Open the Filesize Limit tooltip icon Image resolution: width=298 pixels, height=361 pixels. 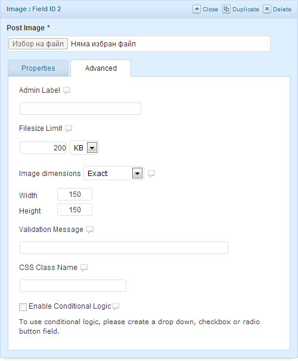(x=69, y=128)
